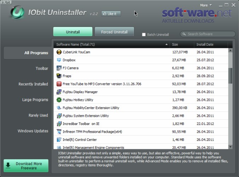The image size is (239, 177).
Task: Select the FJ Camera row name
Action: [71, 68]
